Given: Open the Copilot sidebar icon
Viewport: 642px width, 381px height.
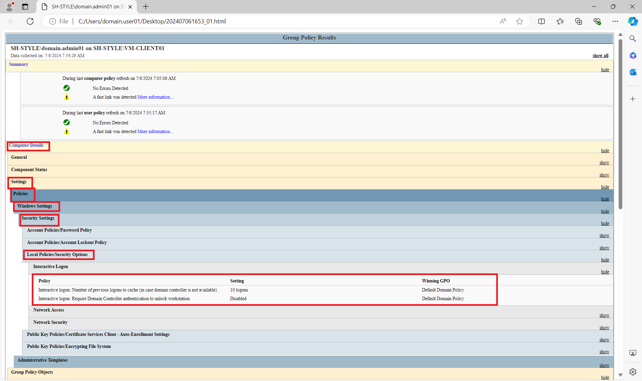Looking at the screenshot, I should coord(633,21).
